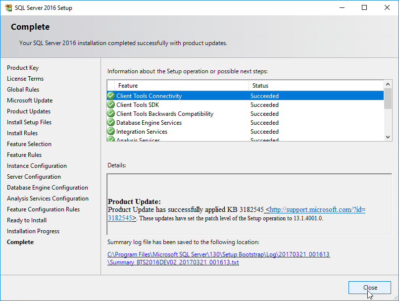The width and height of the screenshot is (399, 301).
Task: Click the Install Rules step in sidebar
Action: click(22, 133)
